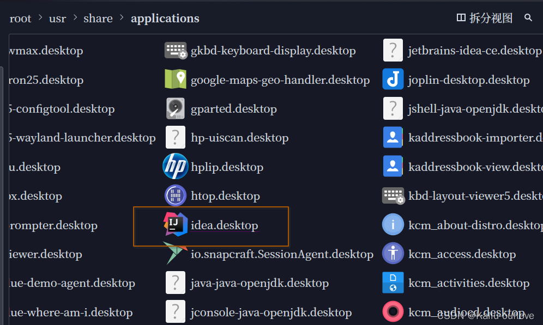Select the google-maps-geo-handler map icon
This screenshot has width=543, height=325.
click(x=176, y=79)
